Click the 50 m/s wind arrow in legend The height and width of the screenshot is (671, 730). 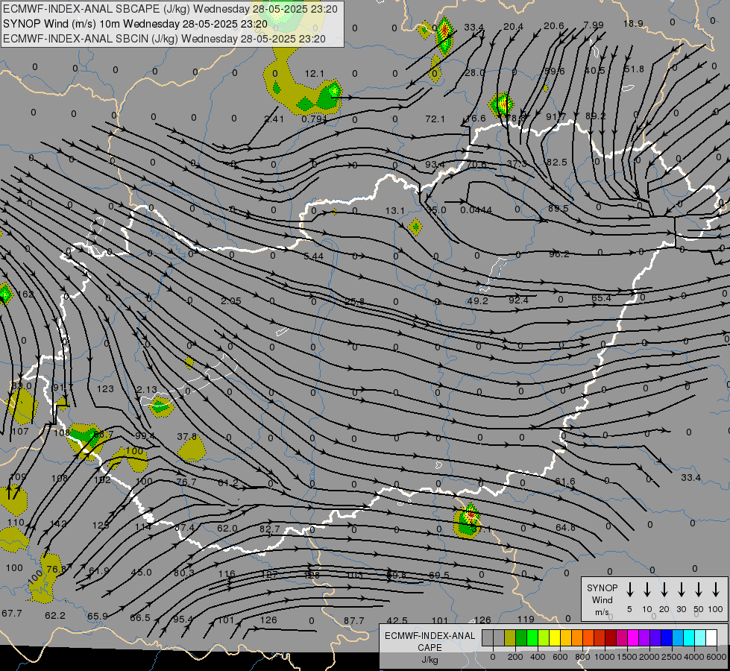coord(699,589)
